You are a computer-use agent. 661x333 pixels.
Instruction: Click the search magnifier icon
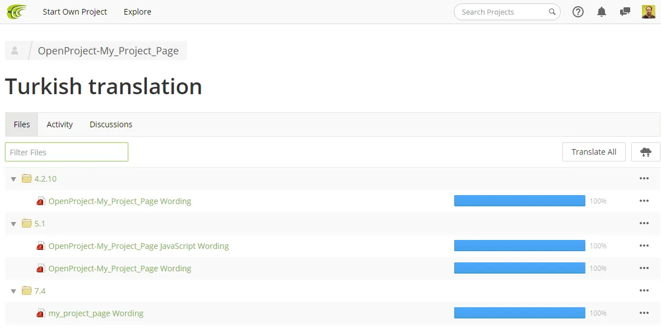coord(552,12)
